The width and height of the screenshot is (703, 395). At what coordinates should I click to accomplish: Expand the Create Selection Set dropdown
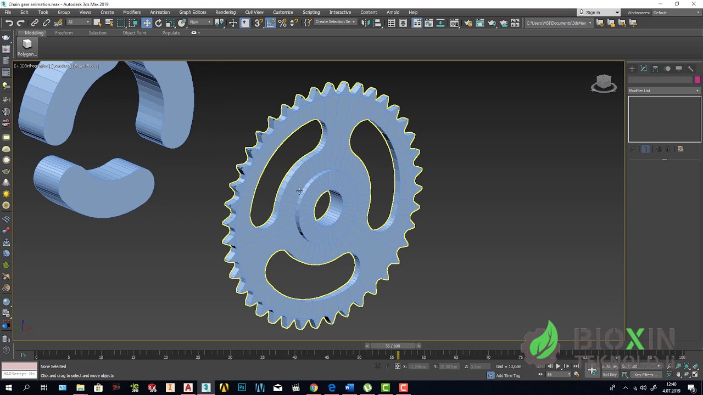point(334,22)
